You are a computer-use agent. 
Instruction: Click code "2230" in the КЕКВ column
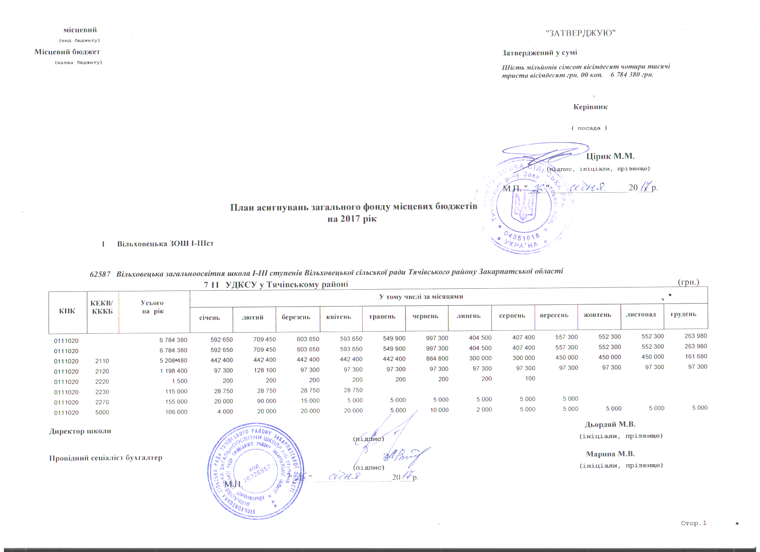point(102,392)
